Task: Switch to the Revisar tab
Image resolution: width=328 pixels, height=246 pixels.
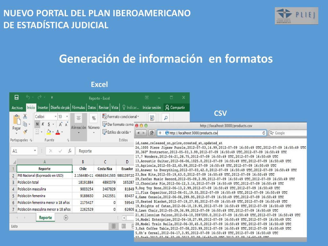Action: pos(103,108)
